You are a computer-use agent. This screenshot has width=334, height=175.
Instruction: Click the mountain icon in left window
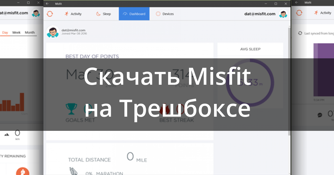(x=7, y=134)
